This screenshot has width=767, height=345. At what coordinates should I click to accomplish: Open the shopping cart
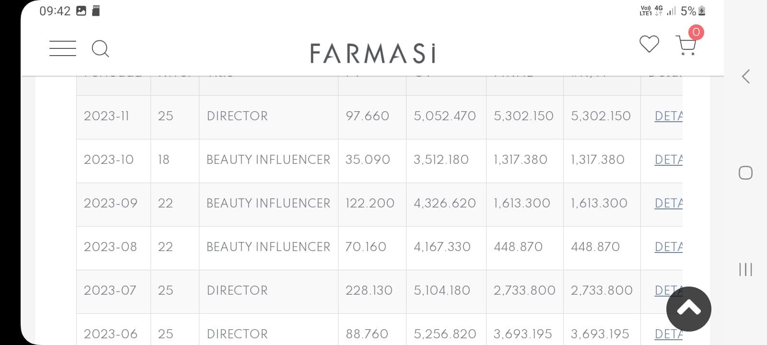(x=686, y=46)
